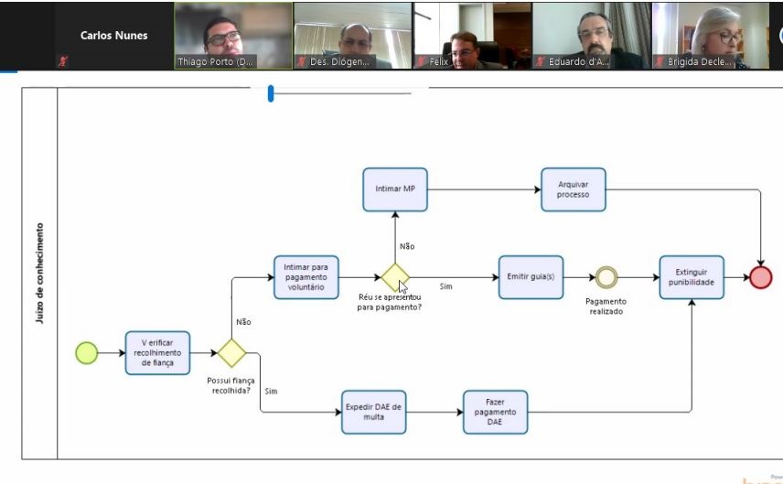Select the 'Possui fiança recolhida?' gateway diamond
The height and width of the screenshot is (484, 783).
[x=231, y=352]
